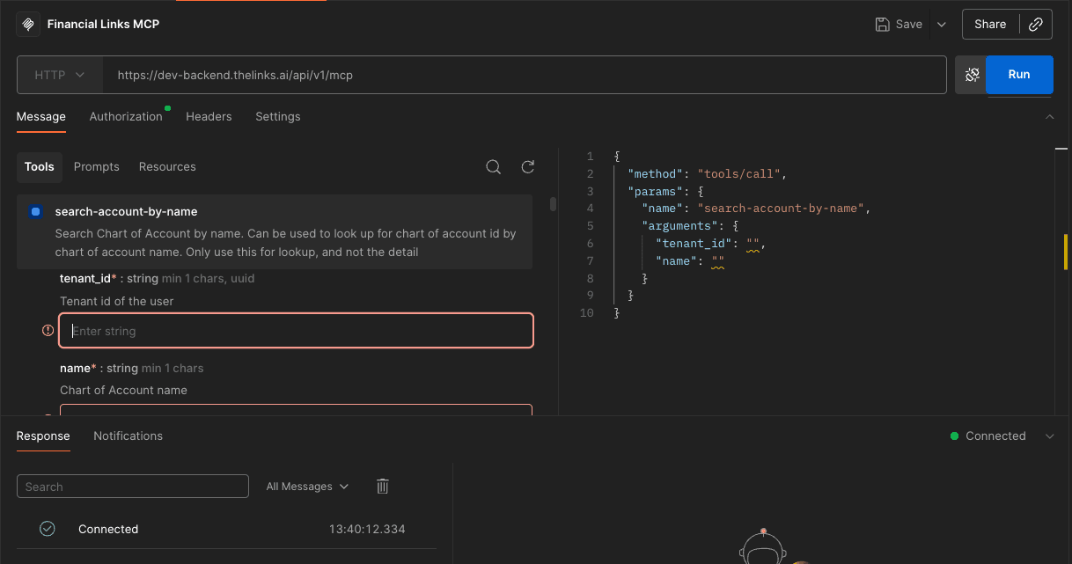Click the Share button

(x=990, y=24)
